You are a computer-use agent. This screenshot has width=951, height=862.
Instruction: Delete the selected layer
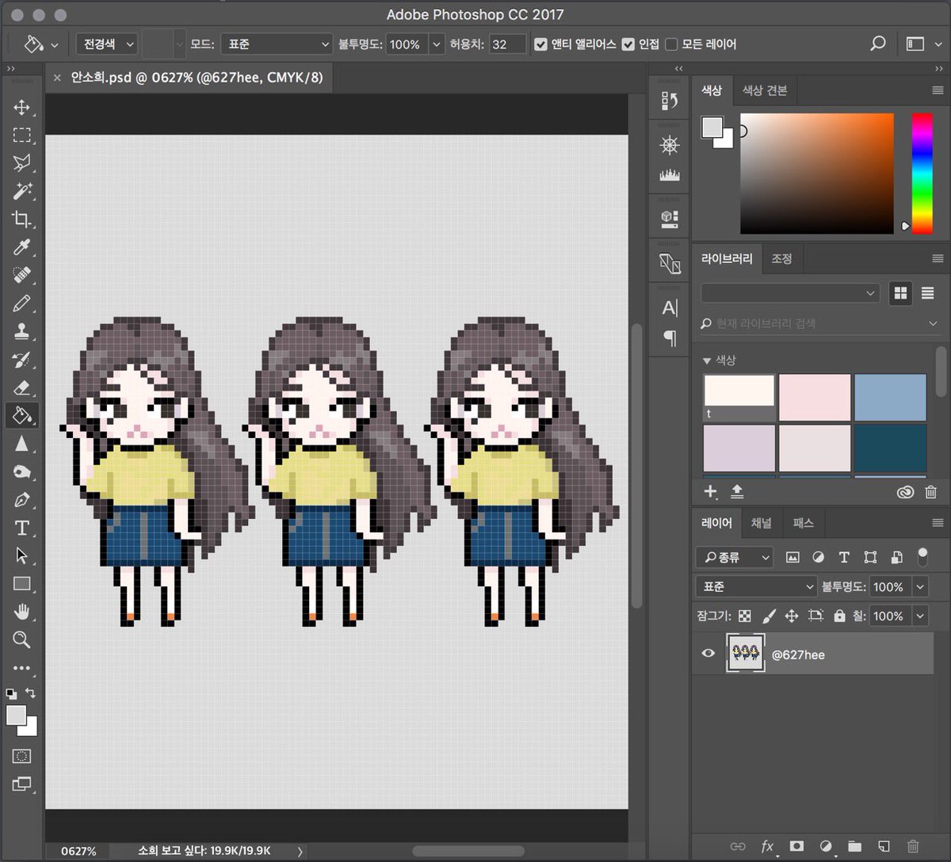click(913, 846)
